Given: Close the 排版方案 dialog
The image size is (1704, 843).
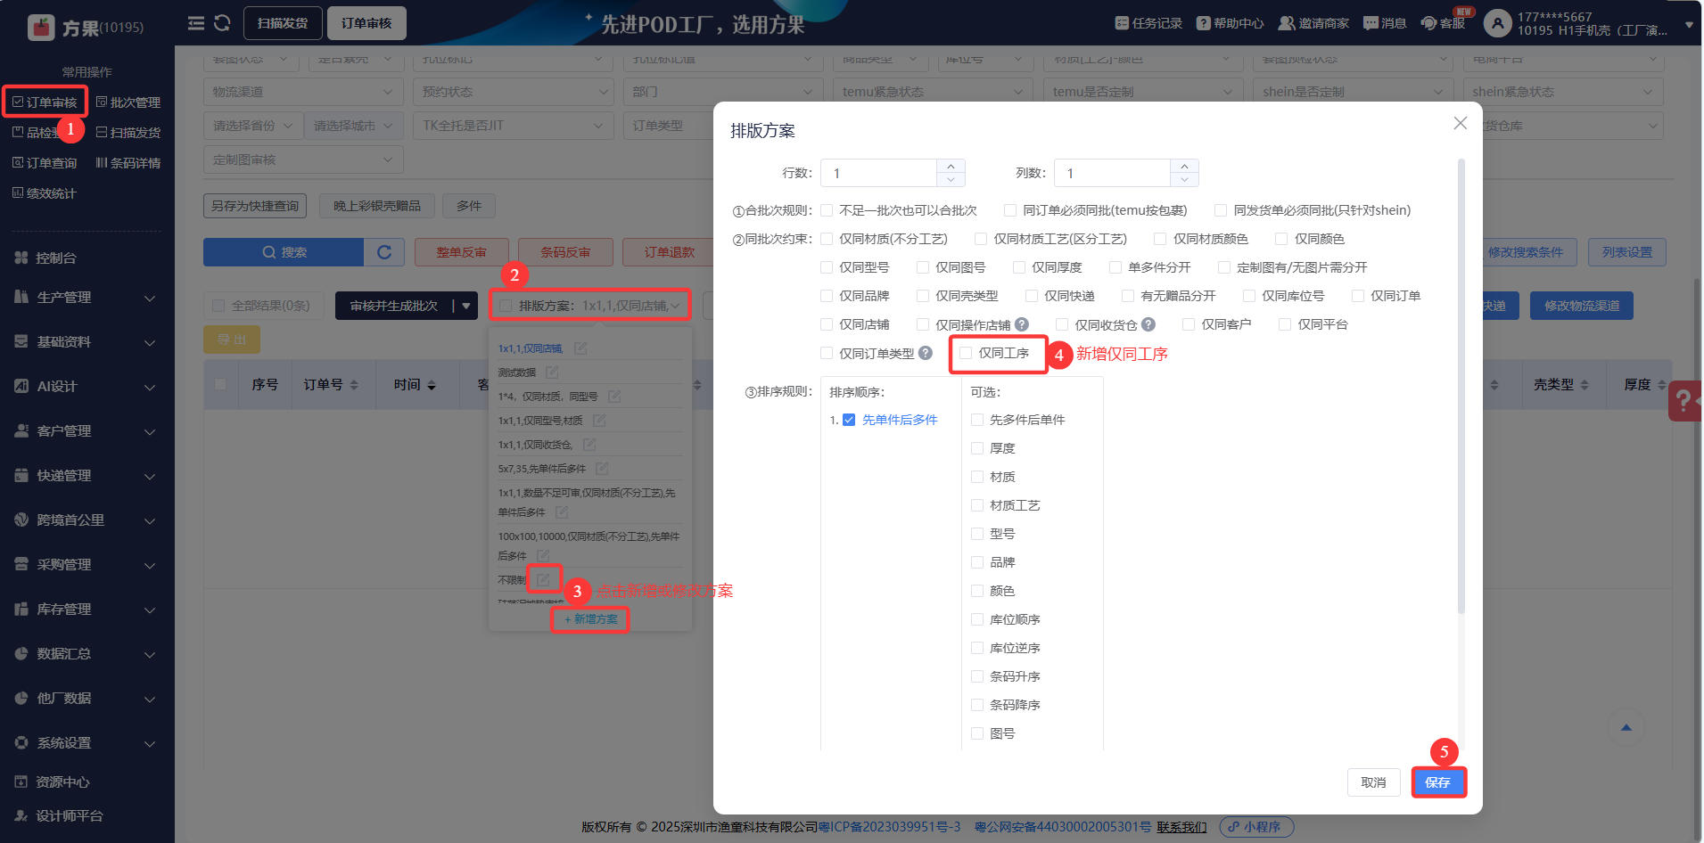Looking at the screenshot, I should point(1460,123).
